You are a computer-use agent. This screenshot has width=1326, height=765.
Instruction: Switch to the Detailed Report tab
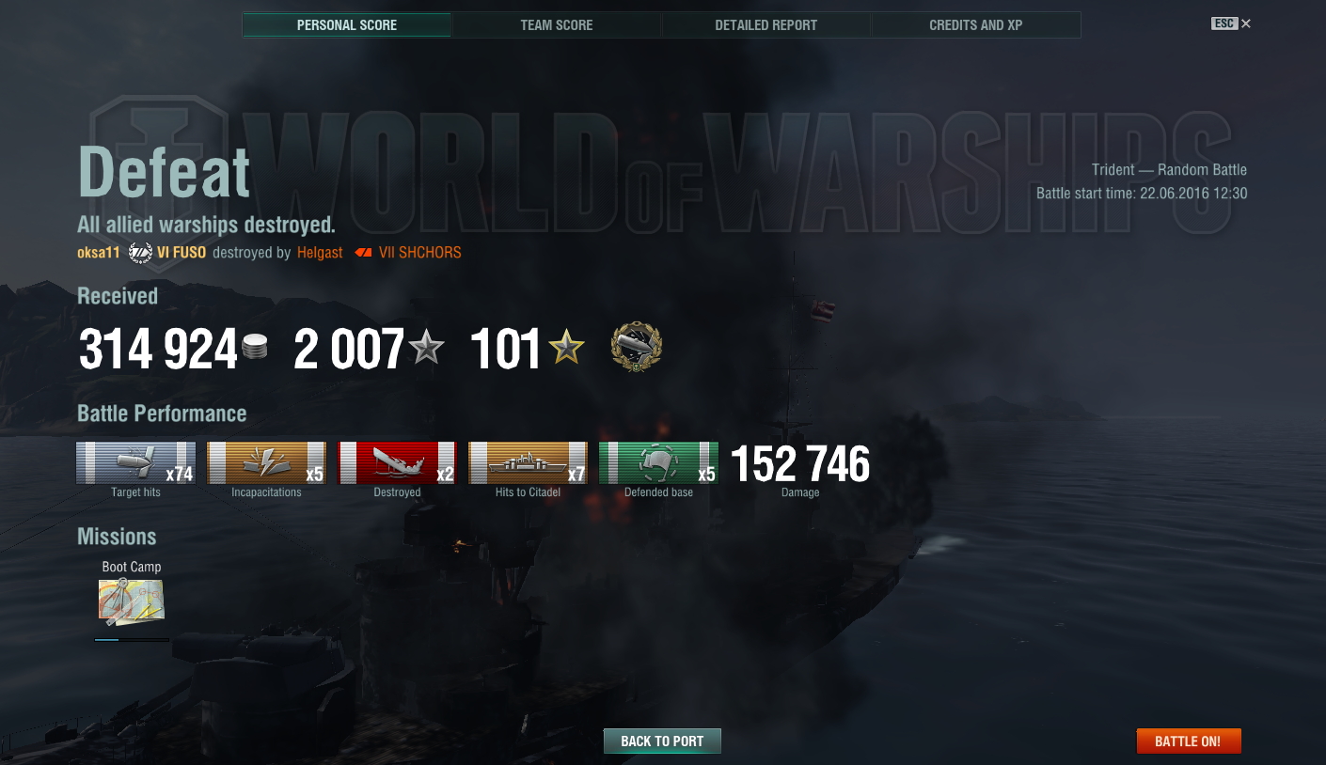click(766, 25)
